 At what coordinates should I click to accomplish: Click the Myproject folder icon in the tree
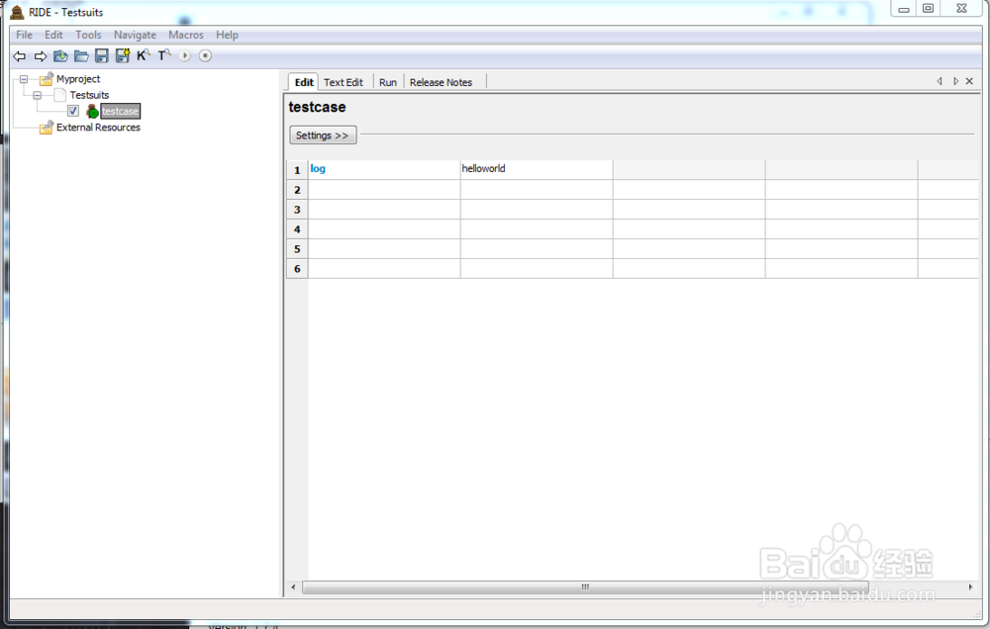click(47, 79)
